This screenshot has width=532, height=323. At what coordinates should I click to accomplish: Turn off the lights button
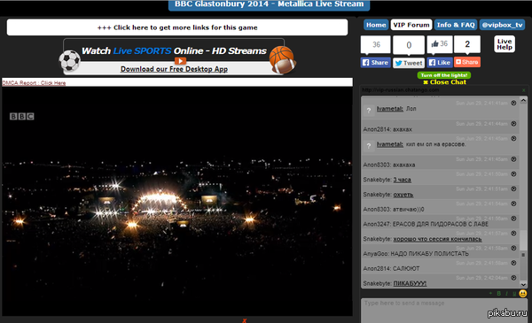click(x=444, y=75)
